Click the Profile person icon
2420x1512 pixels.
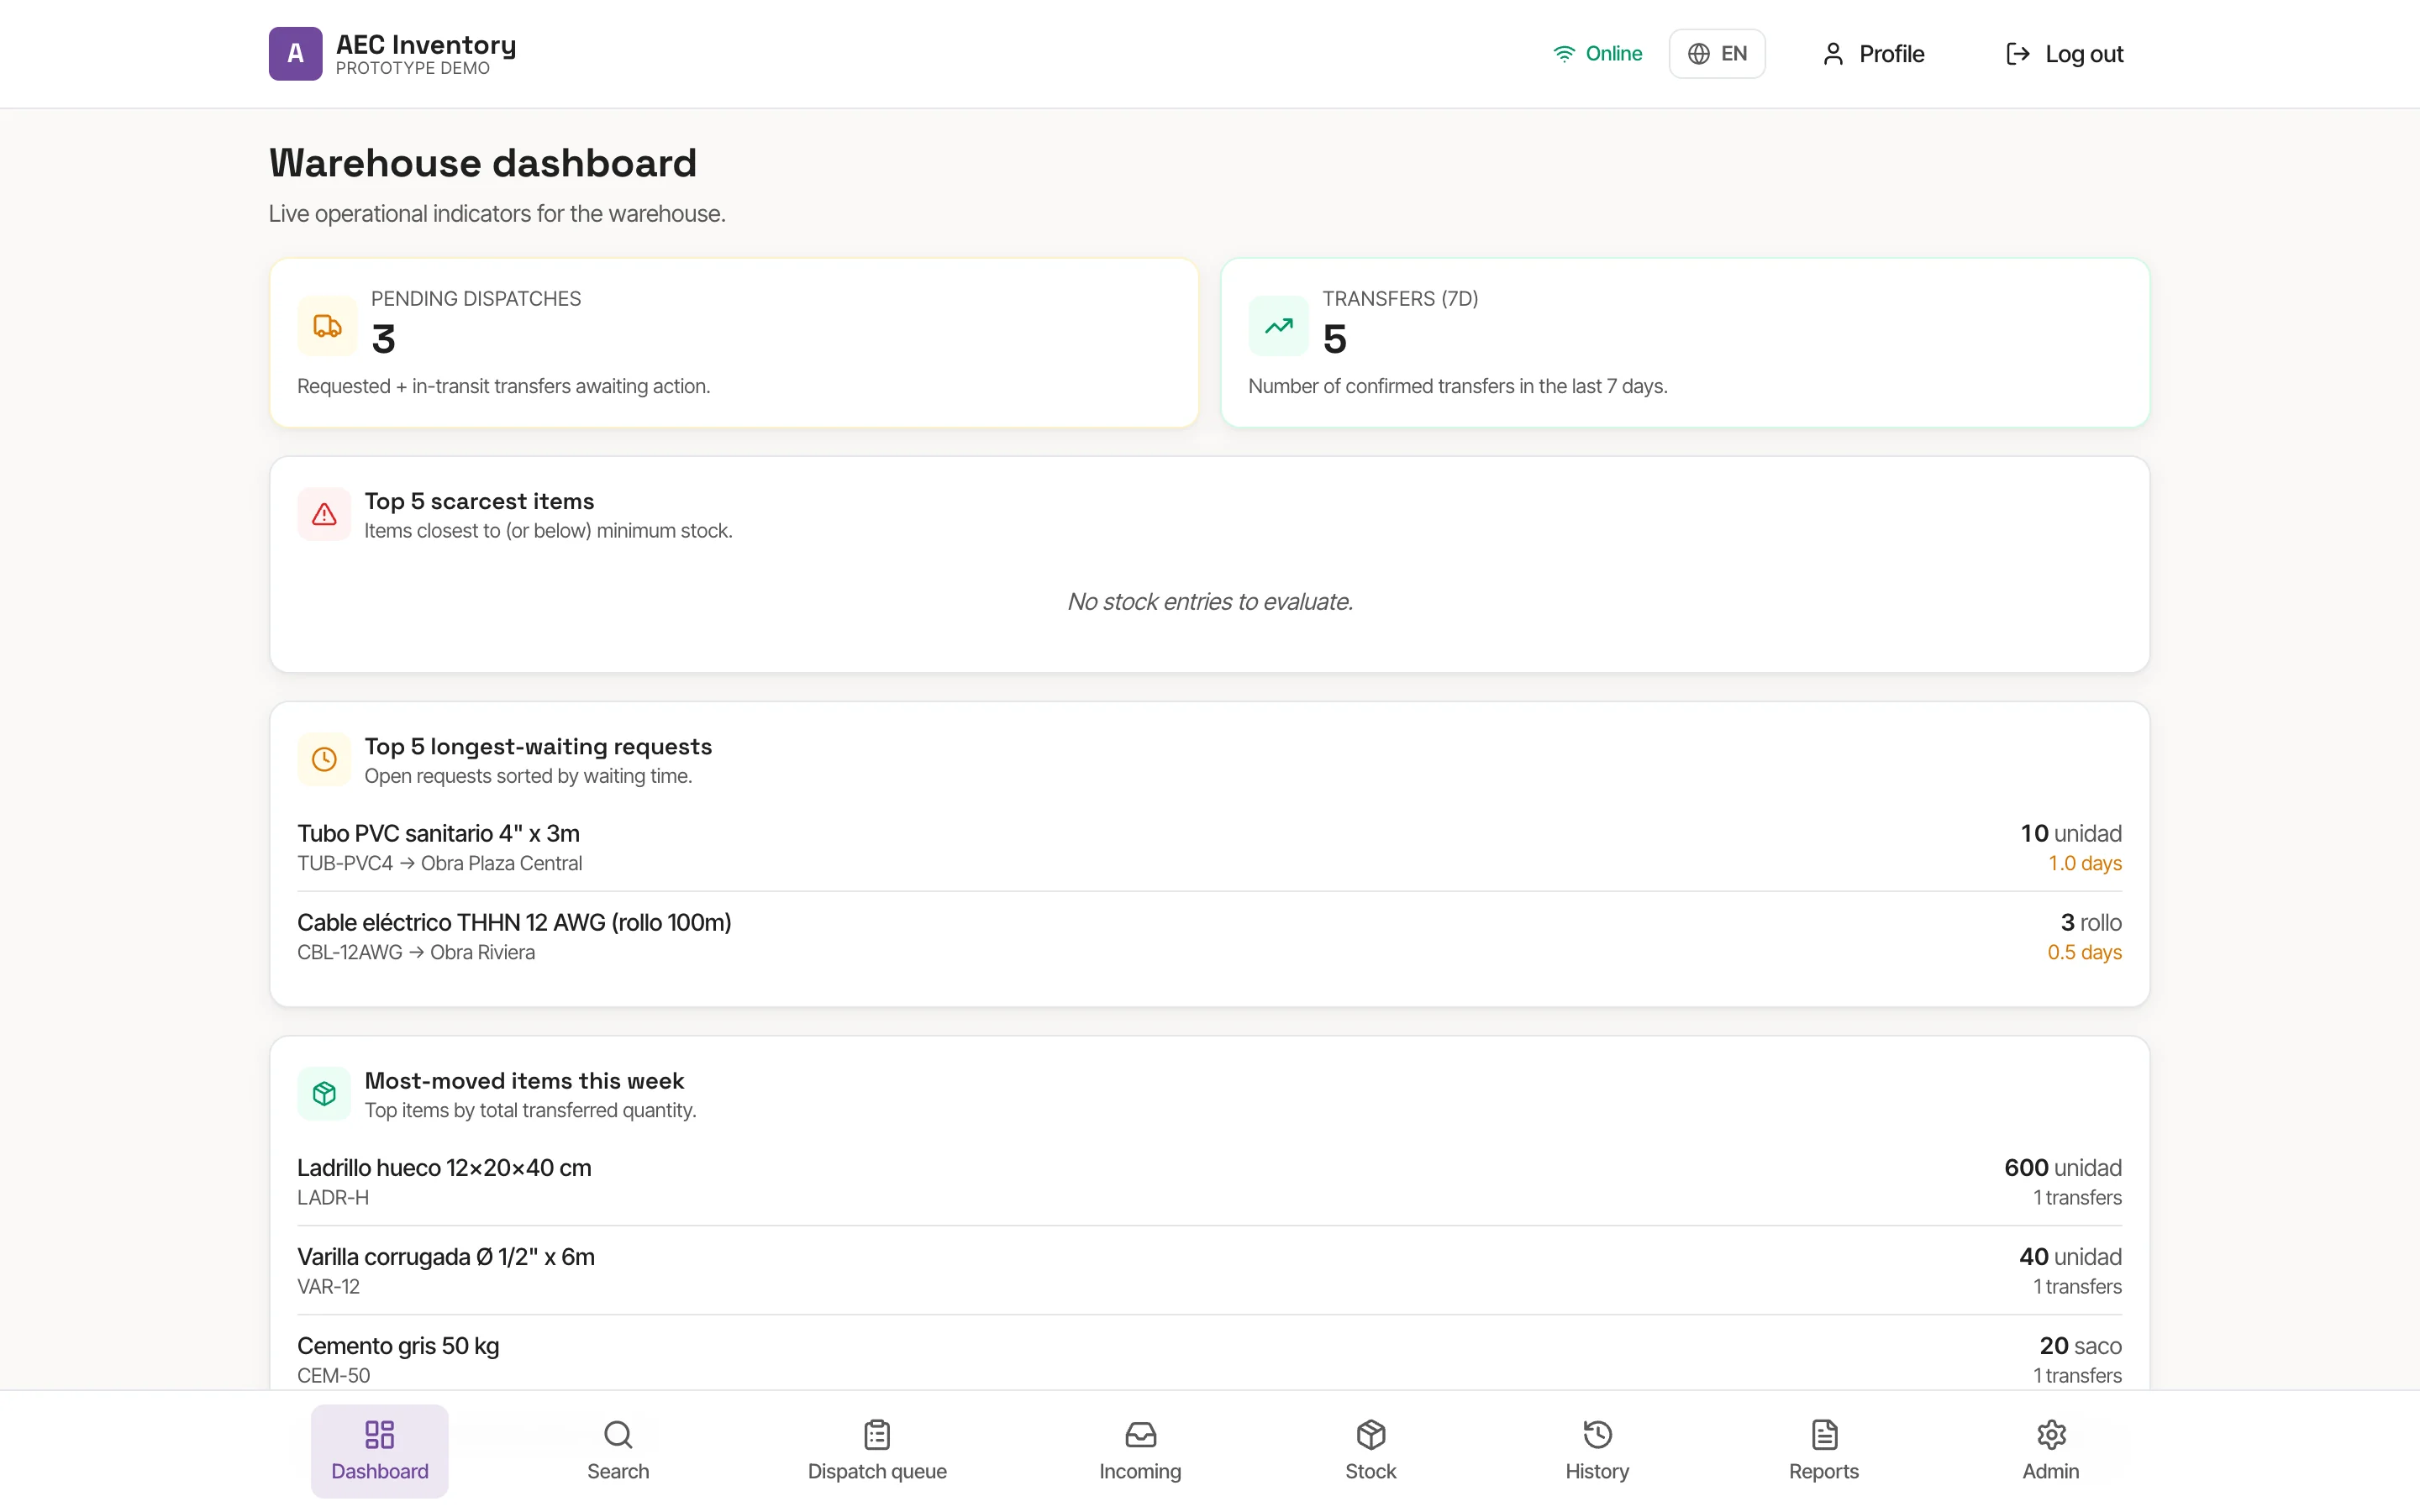(x=1832, y=54)
